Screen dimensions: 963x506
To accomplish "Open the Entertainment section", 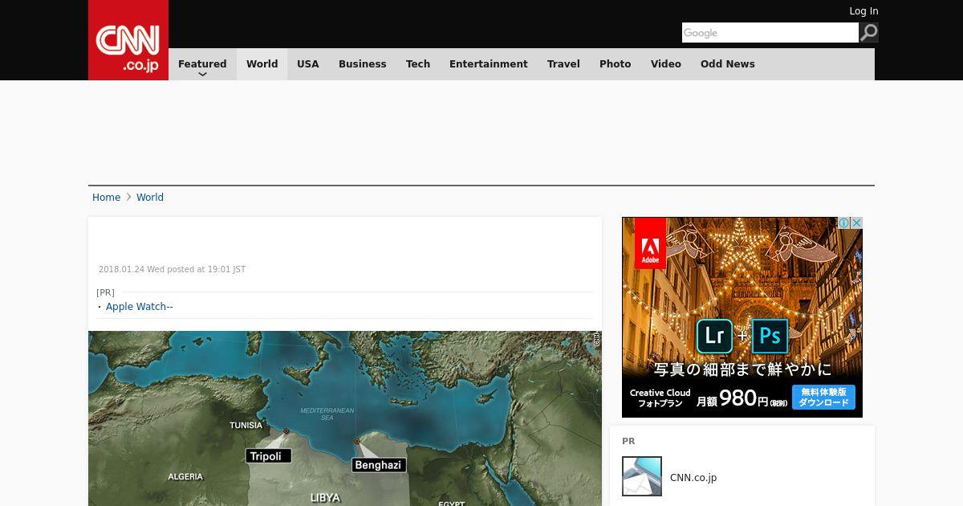I will tap(488, 64).
